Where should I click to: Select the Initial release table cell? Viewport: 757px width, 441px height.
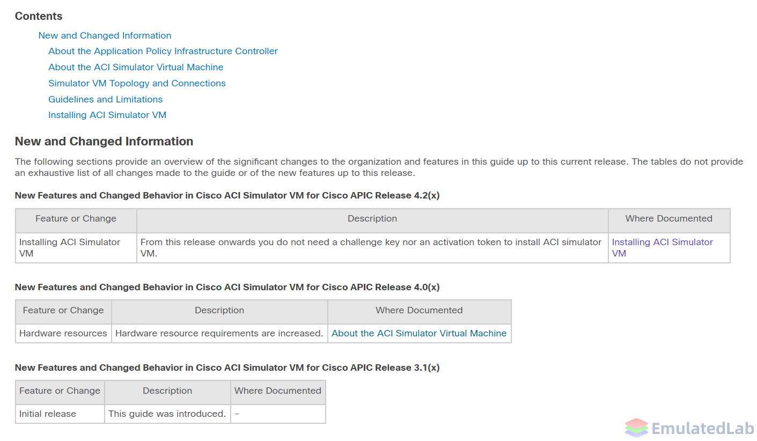click(60, 414)
